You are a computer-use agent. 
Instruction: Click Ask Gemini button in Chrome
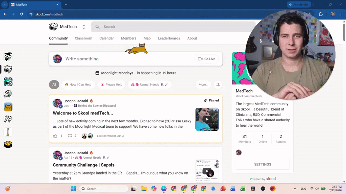pos(299,4)
